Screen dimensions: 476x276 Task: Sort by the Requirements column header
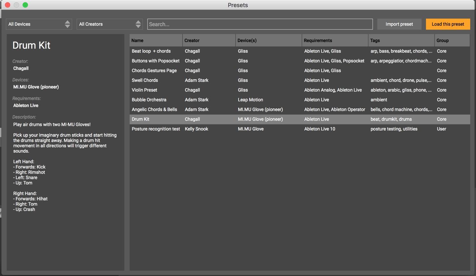point(335,40)
